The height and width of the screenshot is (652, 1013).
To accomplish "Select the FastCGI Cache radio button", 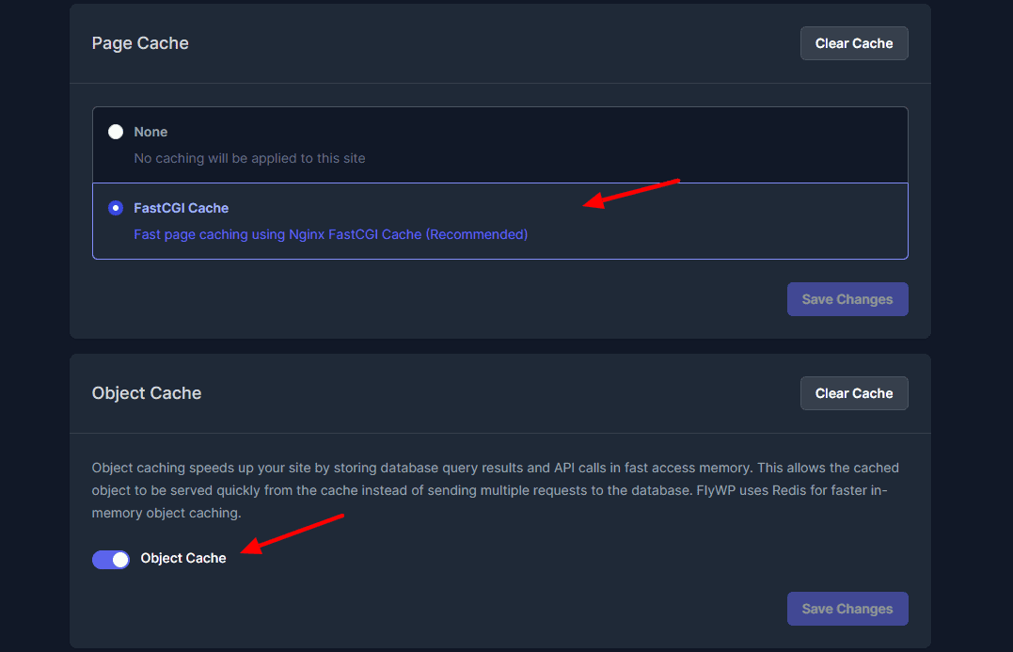I will tap(116, 208).
